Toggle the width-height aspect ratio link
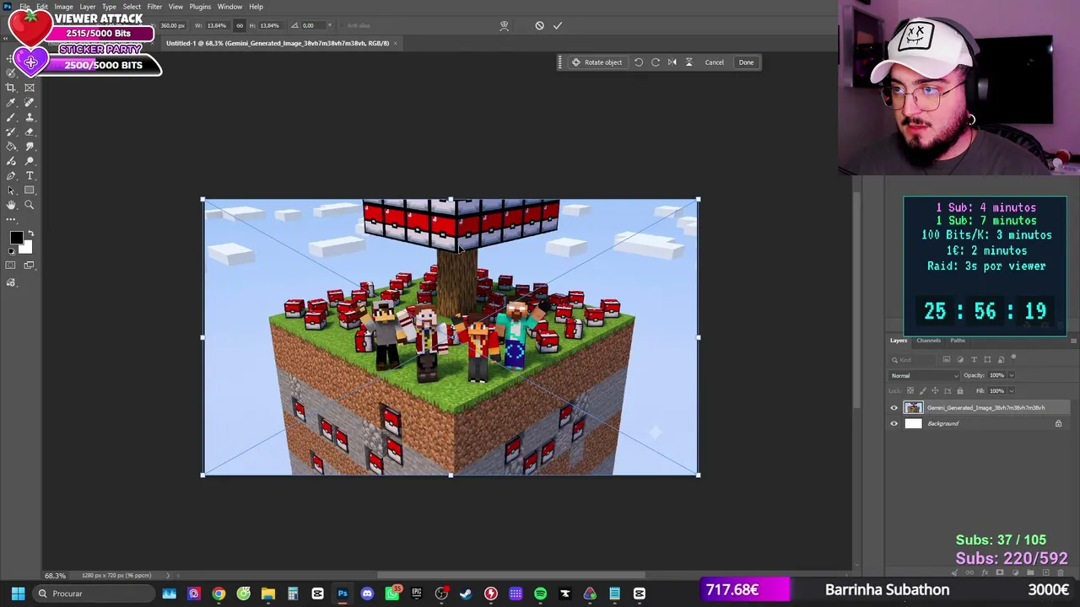The width and height of the screenshot is (1080, 607). click(240, 25)
